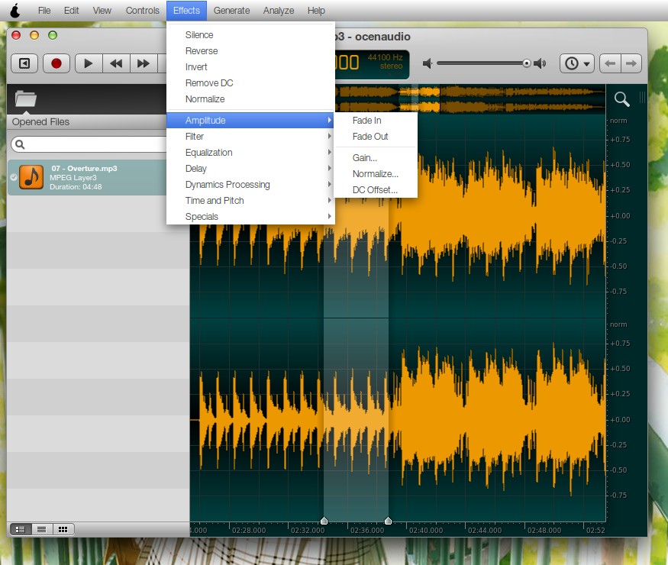Open the folder icon in sidebar
668x565 pixels.
(x=25, y=98)
